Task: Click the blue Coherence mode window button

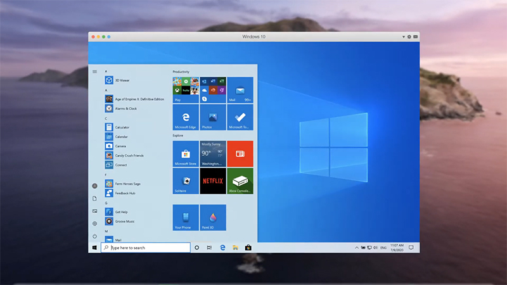Action: point(109,37)
